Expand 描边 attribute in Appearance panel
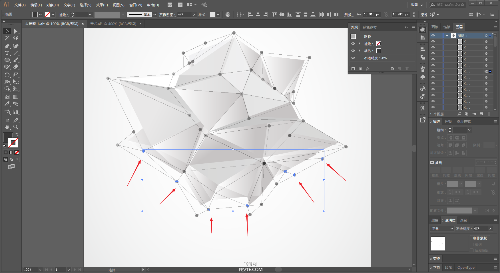This screenshot has width=500, height=273. [360, 44]
